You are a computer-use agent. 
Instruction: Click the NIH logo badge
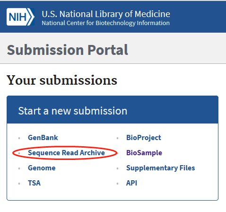coord(20,17)
